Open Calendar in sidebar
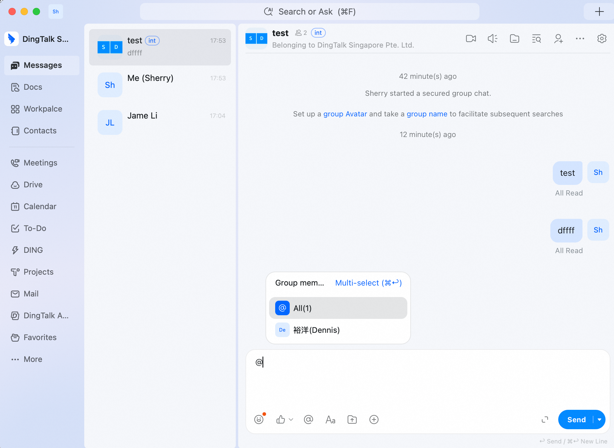This screenshot has height=448, width=614. click(42, 206)
